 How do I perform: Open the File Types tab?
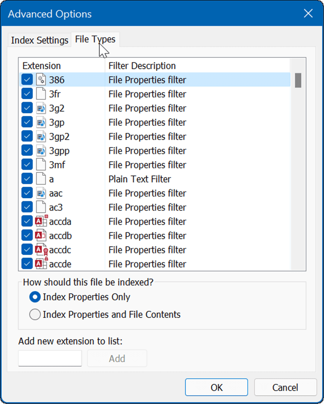tap(95, 39)
